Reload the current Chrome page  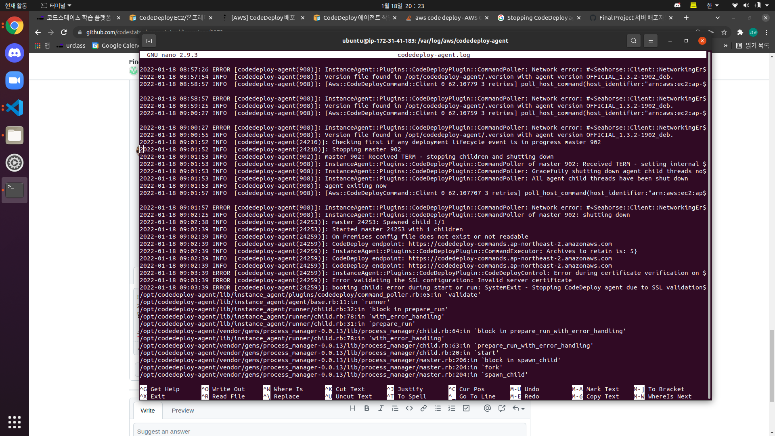(64, 32)
